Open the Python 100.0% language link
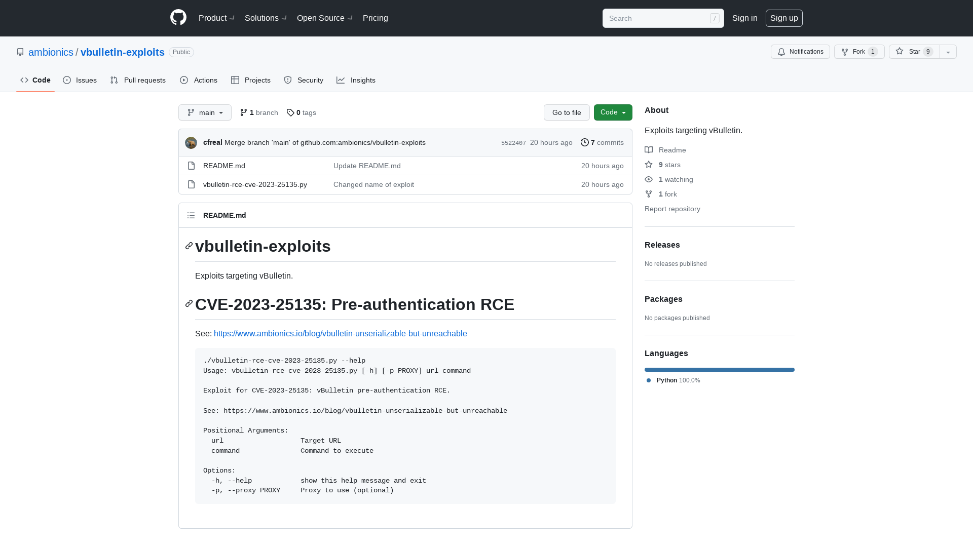The image size is (973, 547). [673, 380]
